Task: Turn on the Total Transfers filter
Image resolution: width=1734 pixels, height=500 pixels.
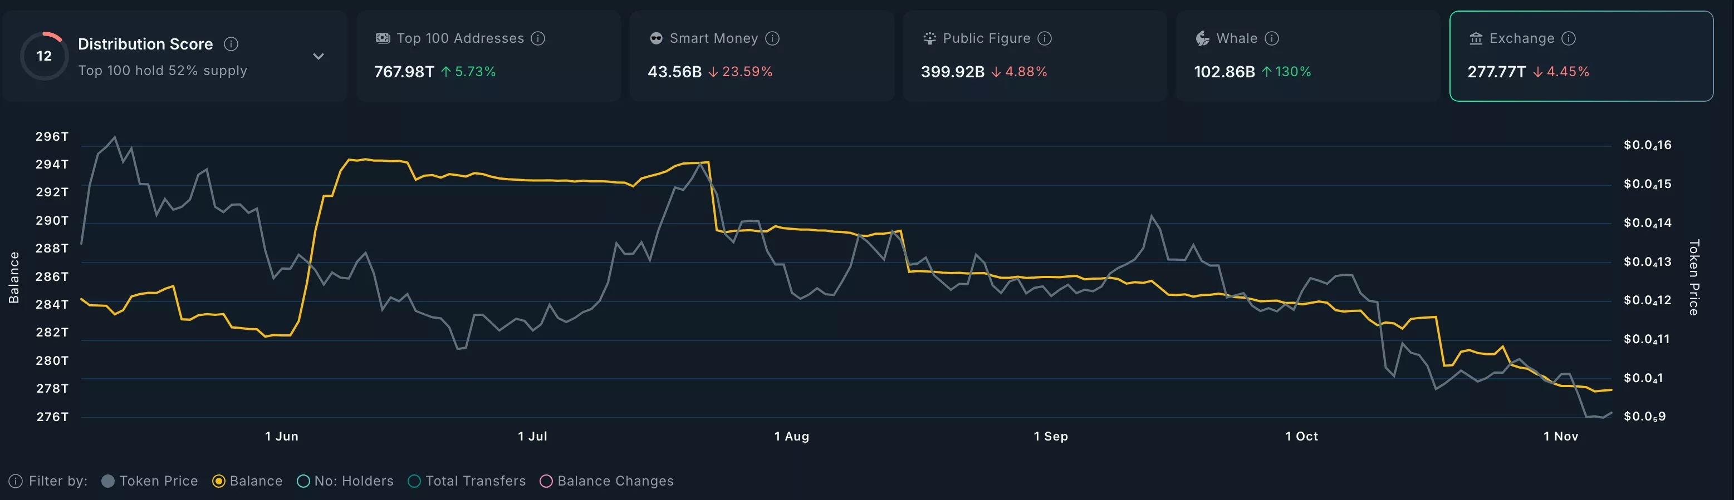Action: (415, 481)
